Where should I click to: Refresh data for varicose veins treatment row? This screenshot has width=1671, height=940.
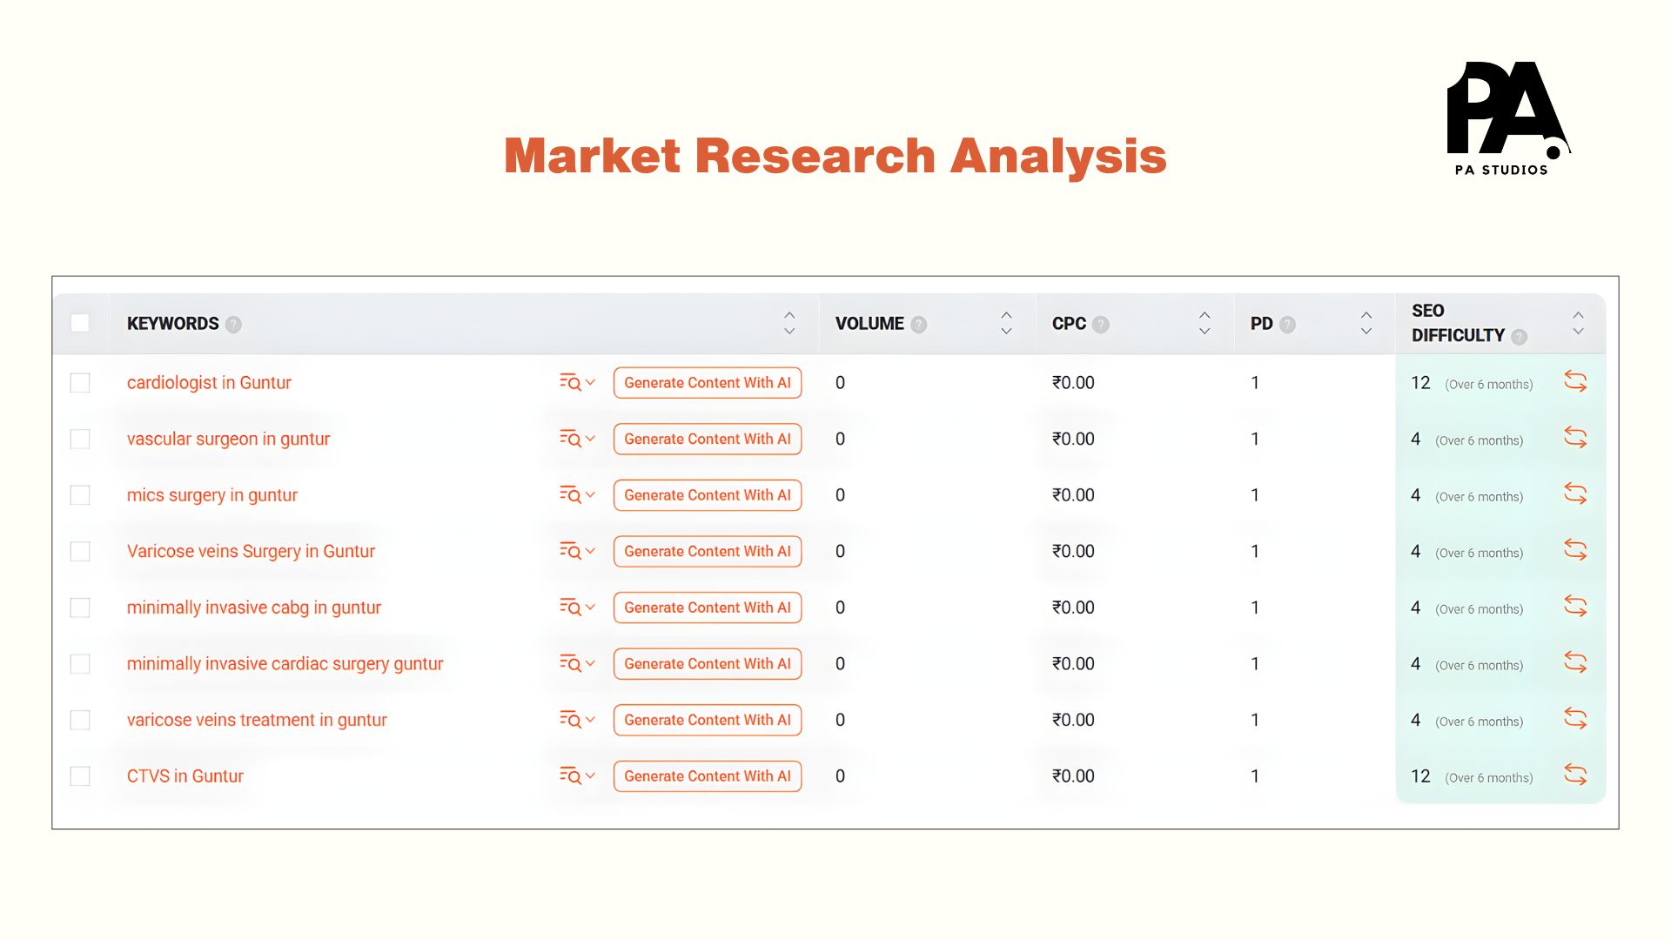point(1575,719)
